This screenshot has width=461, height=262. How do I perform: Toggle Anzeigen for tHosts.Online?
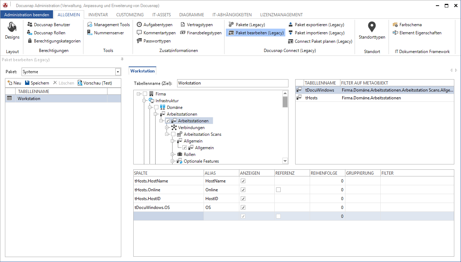pyautogui.click(x=243, y=190)
